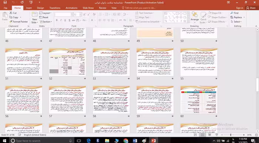This screenshot has height=143, width=259.
Task: Redo the last action
Action: (x=22, y=2)
